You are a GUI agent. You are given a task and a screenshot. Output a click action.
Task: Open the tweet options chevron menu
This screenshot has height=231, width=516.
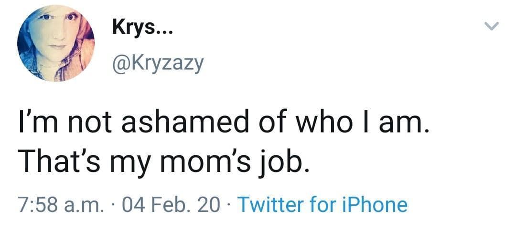tap(492, 27)
